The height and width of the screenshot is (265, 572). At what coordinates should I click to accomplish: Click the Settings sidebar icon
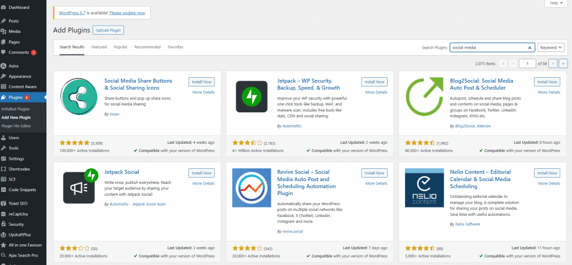click(x=3, y=159)
